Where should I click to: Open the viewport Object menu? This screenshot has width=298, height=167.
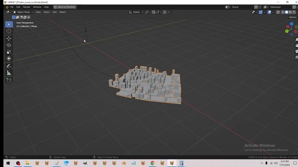pos(62,12)
